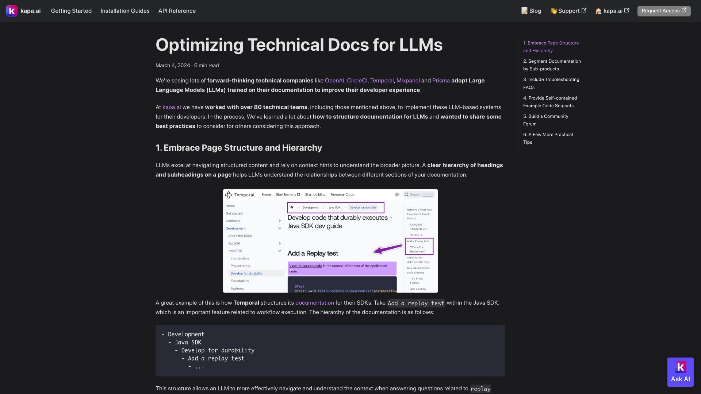
Task: Click title Optimizing Technical Docs for LLMs
Action: 299,45
